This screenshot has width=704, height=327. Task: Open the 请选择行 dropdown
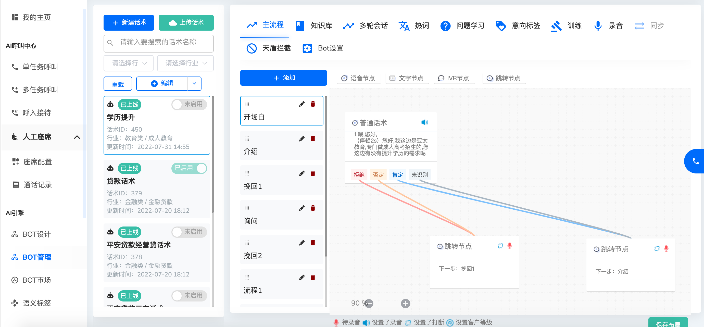129,63
